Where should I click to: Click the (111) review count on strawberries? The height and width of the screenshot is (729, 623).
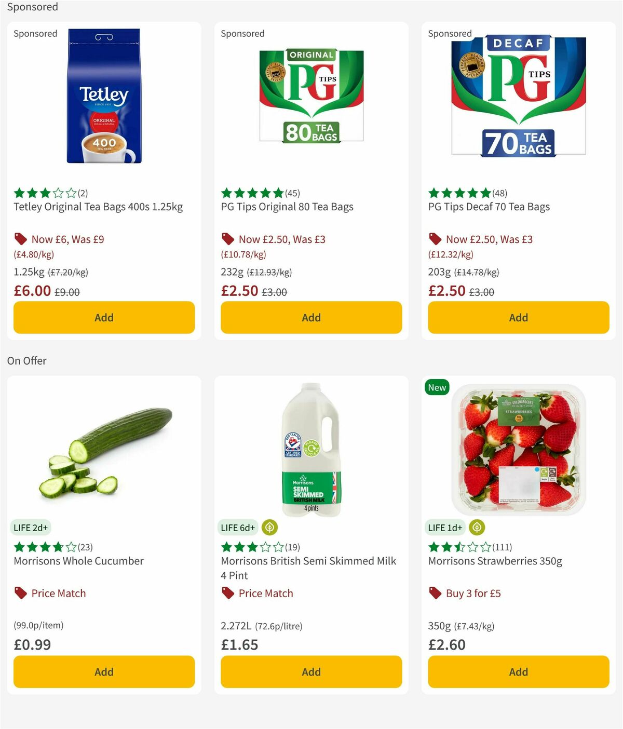pyautogui.click(x=502, y=547)
